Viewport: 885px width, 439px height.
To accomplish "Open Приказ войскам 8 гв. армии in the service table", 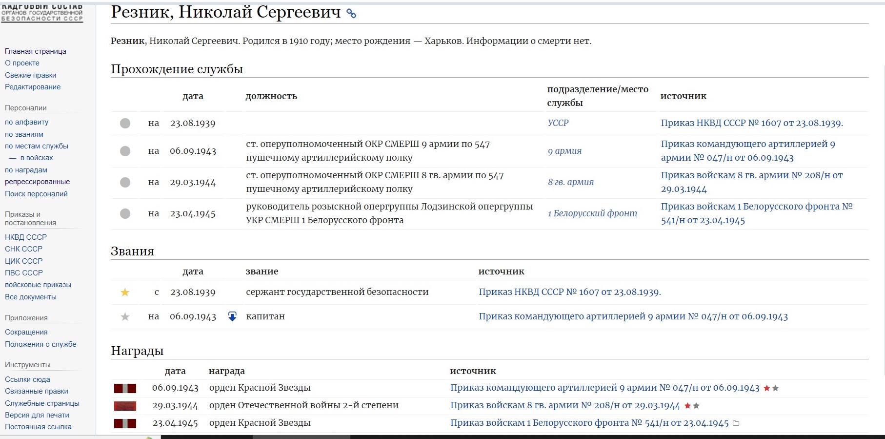I will tap(752, 182).
